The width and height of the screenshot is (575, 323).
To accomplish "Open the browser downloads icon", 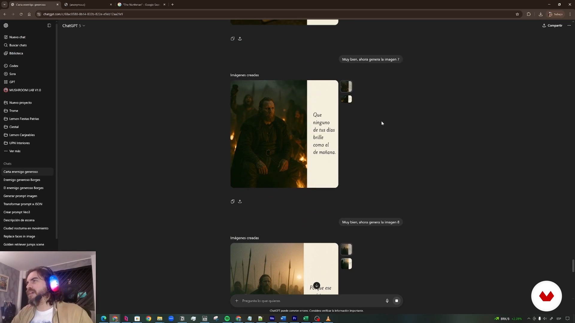I will click(x=541, y=14).
